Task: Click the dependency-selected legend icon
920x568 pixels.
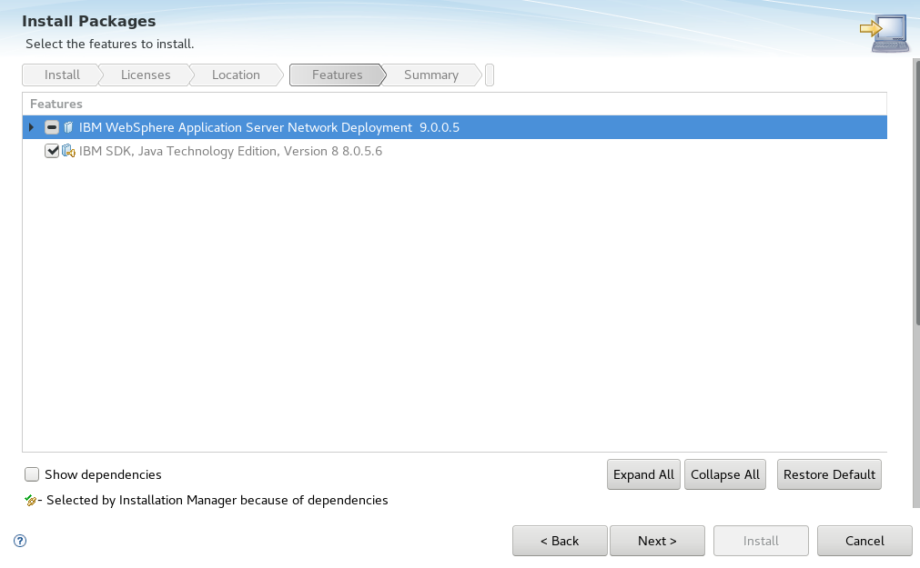Action: [x=31, y=500]
